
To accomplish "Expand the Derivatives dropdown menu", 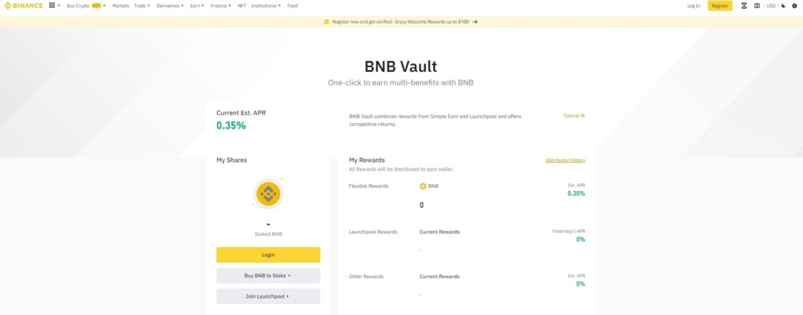I will tap(169, 5).
